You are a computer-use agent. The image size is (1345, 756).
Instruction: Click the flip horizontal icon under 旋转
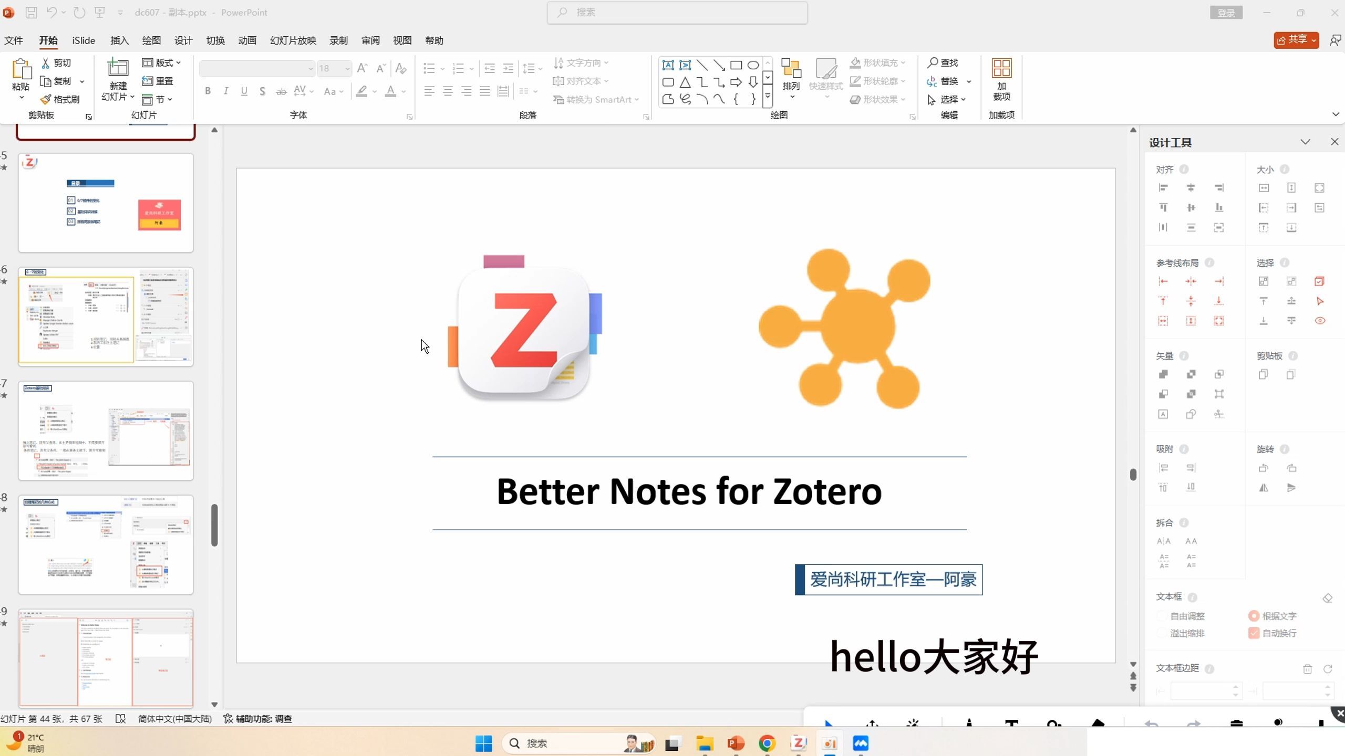(x=1264, y=488)
